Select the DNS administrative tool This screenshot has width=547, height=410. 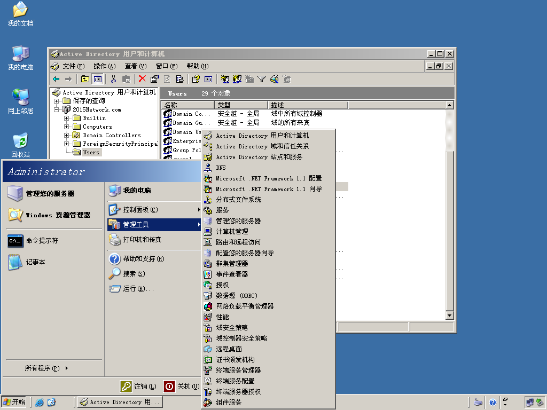pyautogui.click(x=269, y=168)
